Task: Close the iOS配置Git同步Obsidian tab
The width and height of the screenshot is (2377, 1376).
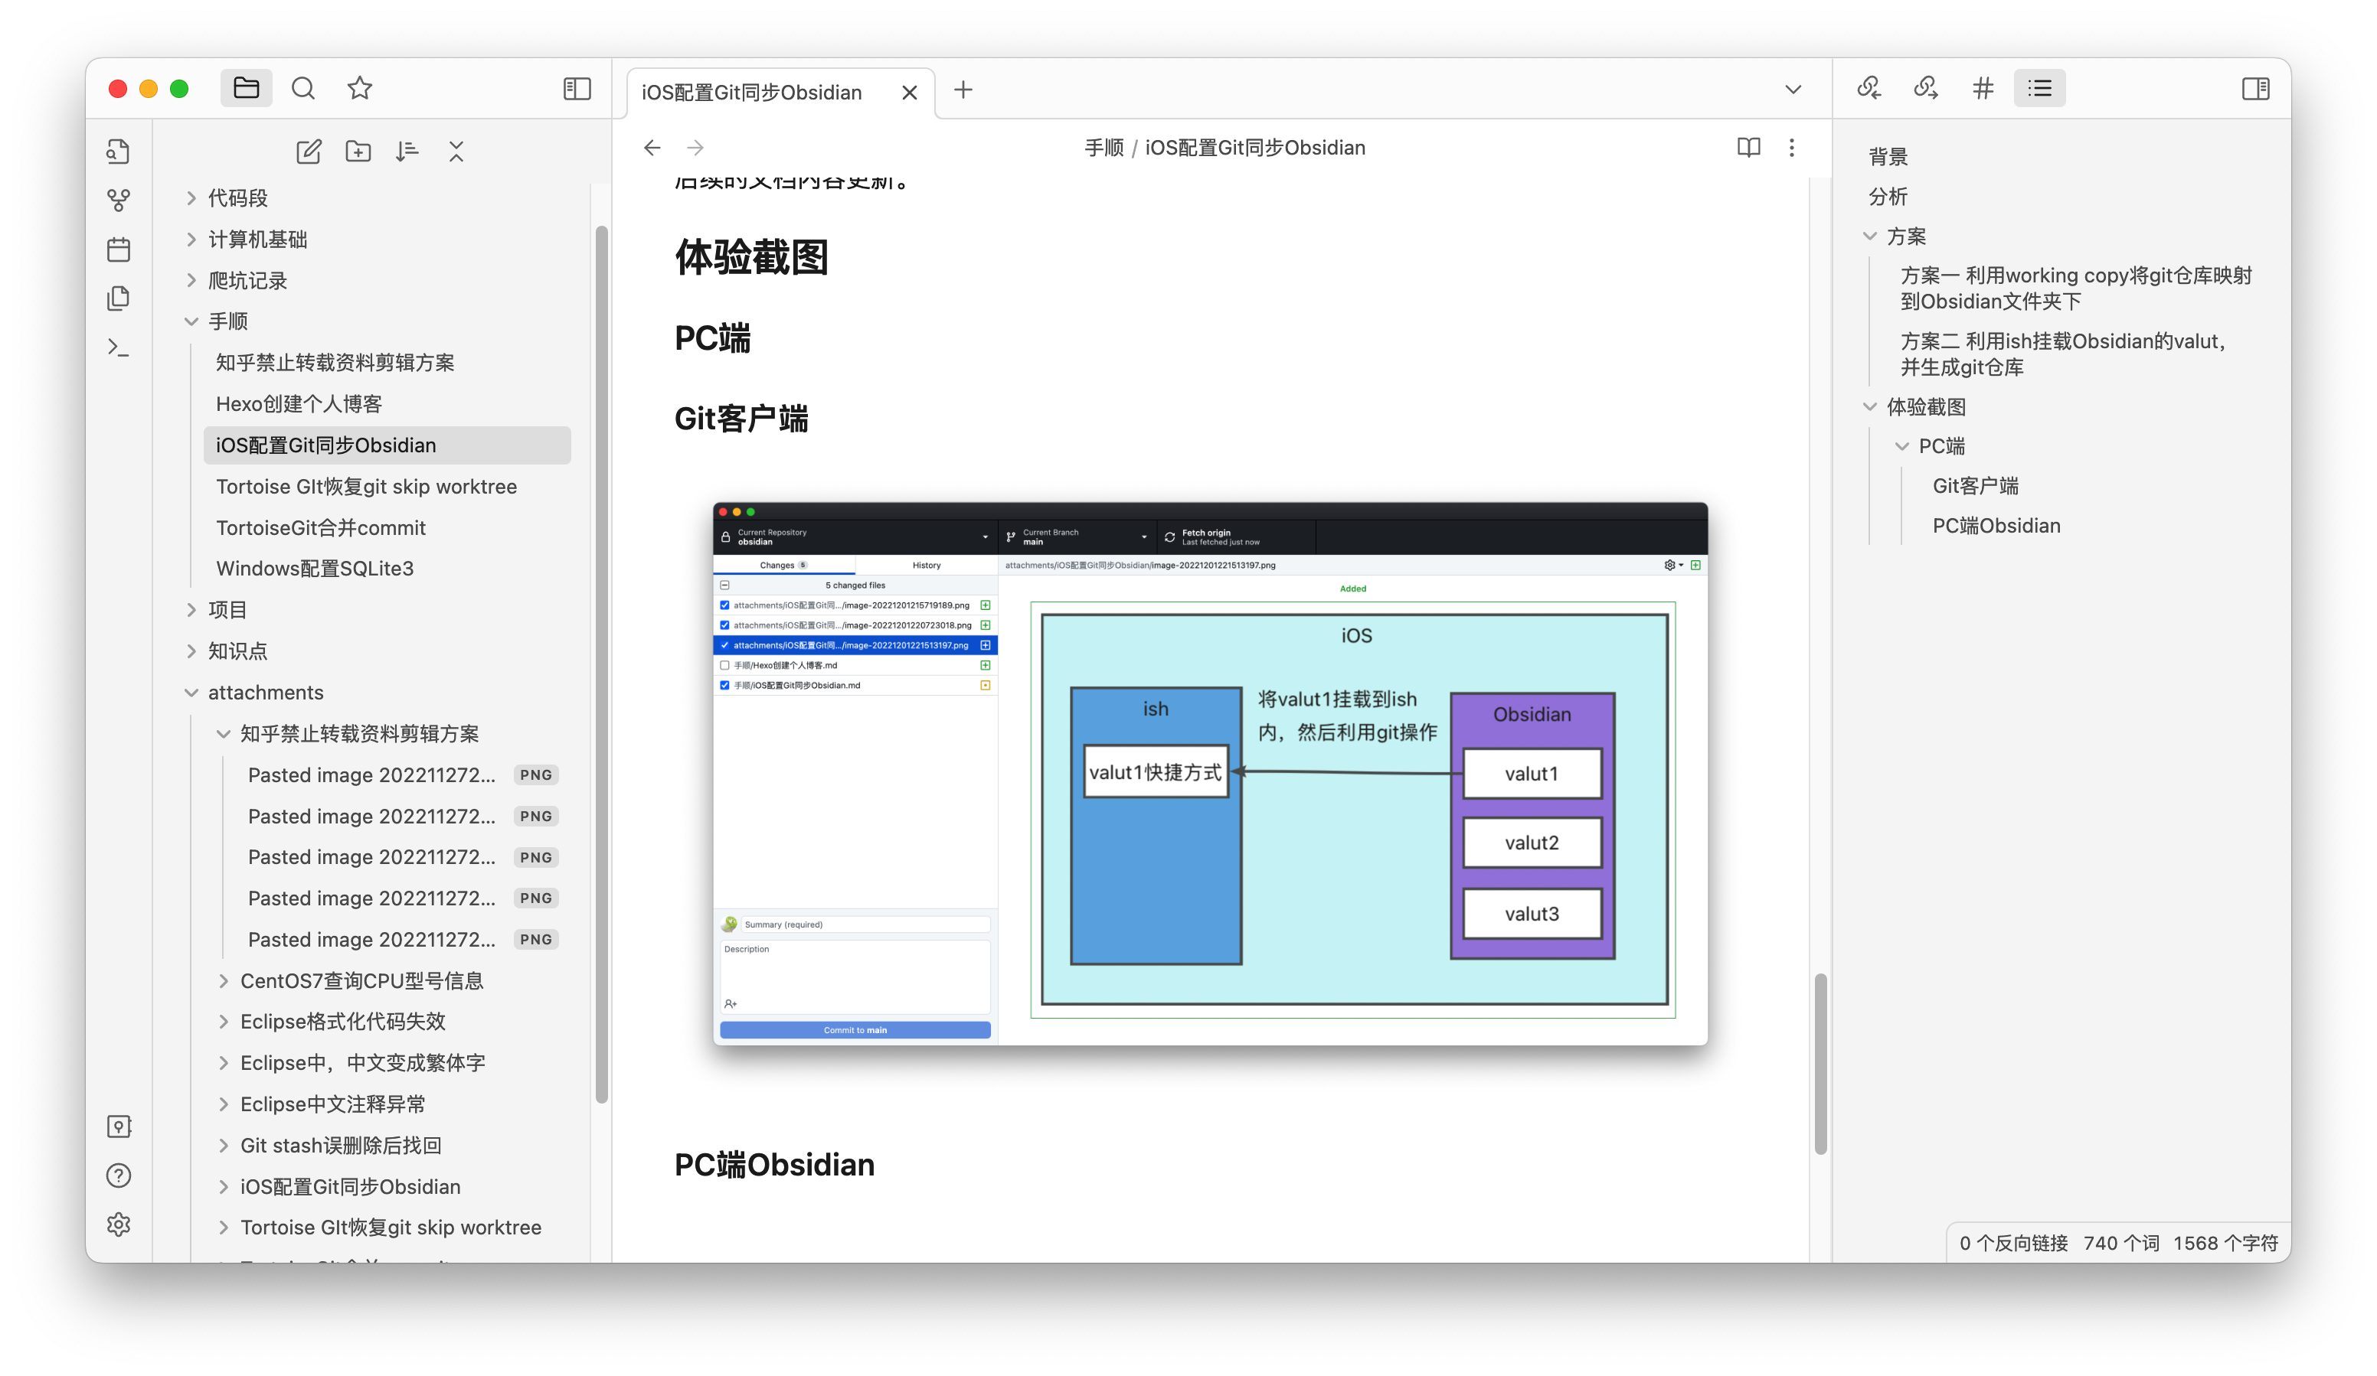Action: (x=909, y=93)
